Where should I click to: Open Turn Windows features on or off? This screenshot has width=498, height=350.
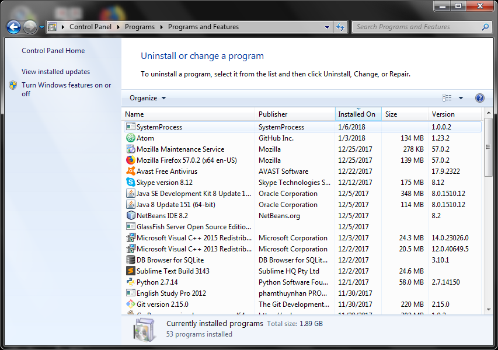pyautogui.click(x=67, y=89)
